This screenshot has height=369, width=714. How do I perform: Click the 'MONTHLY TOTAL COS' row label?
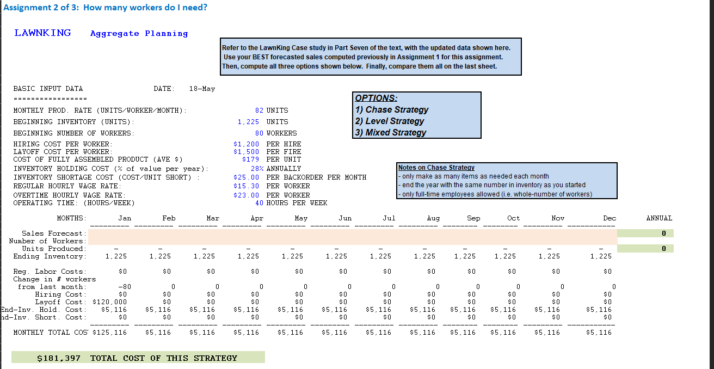coord(51,333)
